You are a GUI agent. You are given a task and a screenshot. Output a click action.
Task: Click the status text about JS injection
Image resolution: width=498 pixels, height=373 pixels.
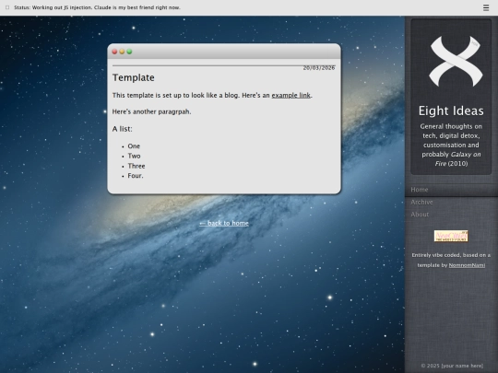click(97, 7)
